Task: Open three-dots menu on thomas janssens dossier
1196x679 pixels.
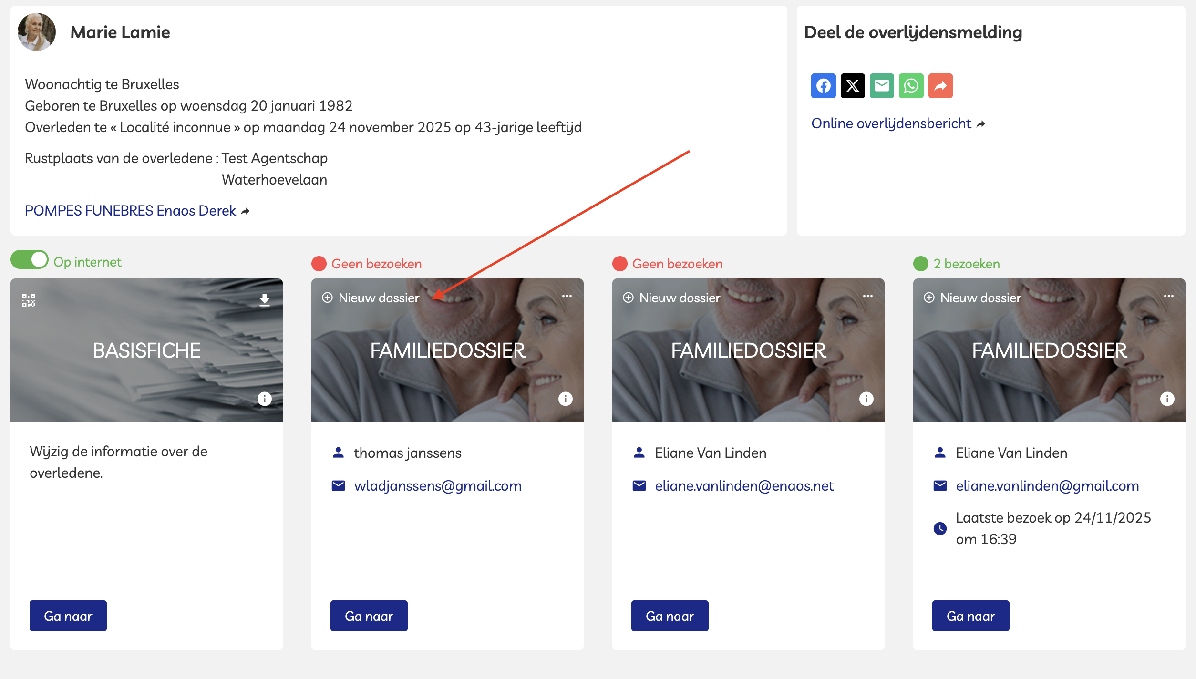Action: [567, 296]
